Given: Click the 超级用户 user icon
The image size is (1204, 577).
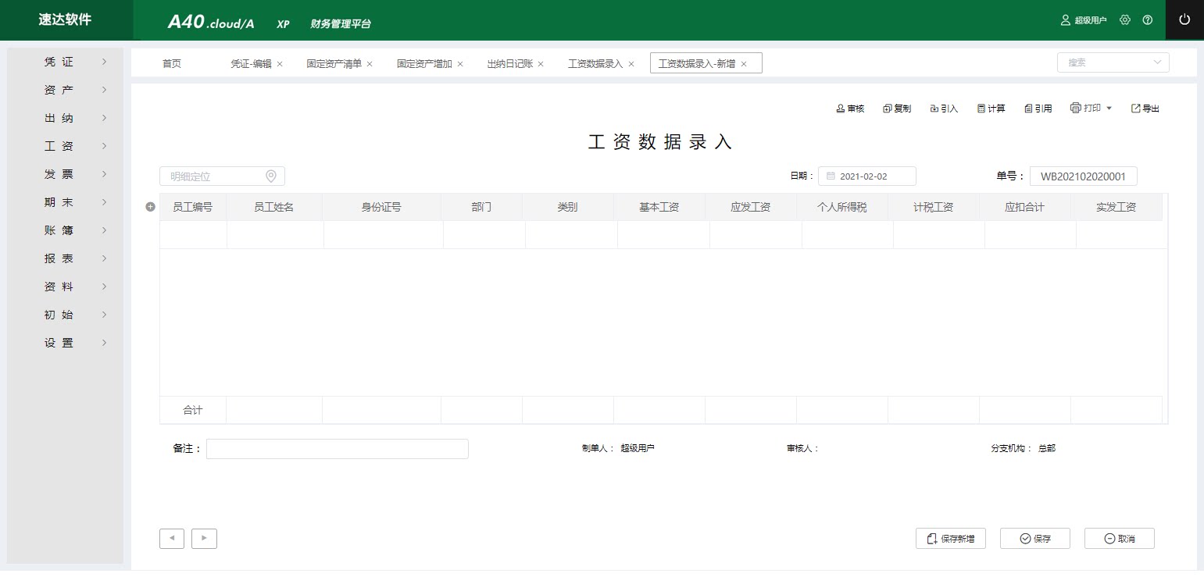Looking at the screenshot, I should coord(1065,20).
